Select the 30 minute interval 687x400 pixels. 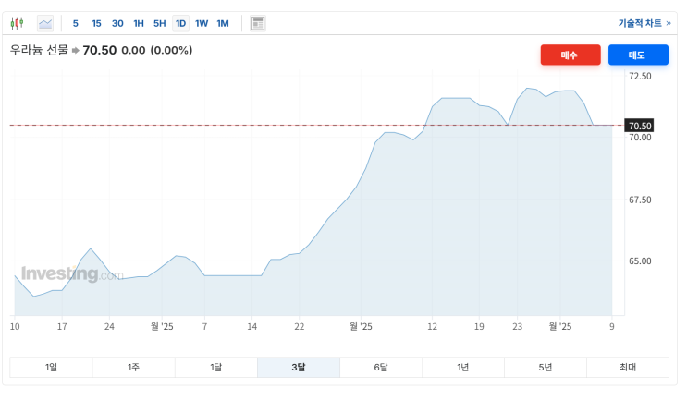[x=117, y=23]
